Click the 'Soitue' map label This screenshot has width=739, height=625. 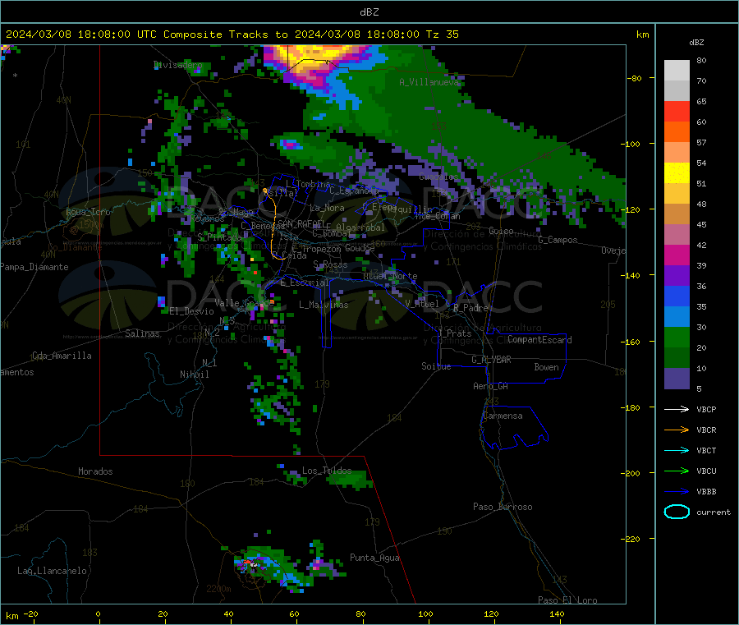pyautogui.click(x=436, y=366)
